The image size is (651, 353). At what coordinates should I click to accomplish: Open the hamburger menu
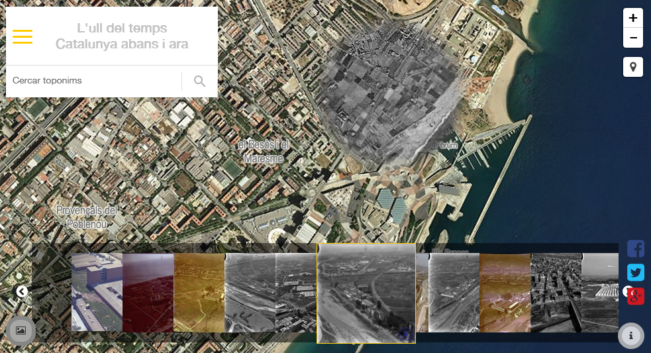coord(23,36)
